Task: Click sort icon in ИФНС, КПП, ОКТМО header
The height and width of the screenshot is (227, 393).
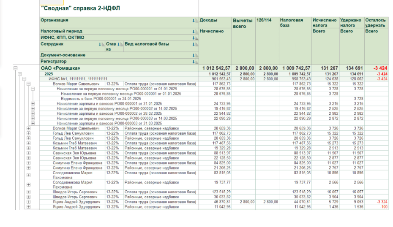Action: pos(195,38)
